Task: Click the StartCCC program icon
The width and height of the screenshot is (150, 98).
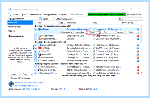Action: click(x=39, y=51)
